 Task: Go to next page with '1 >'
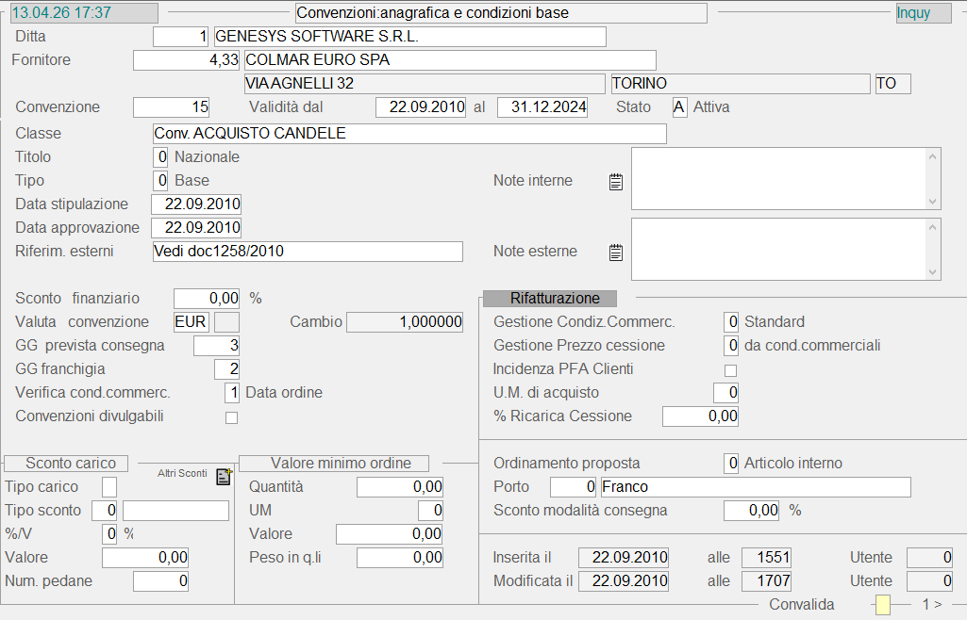(x=932, y=604)
